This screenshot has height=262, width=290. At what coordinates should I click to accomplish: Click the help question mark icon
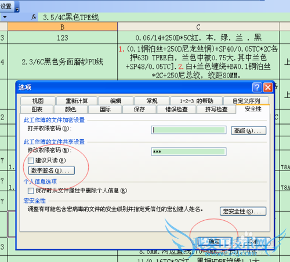[x=257, y=88]
